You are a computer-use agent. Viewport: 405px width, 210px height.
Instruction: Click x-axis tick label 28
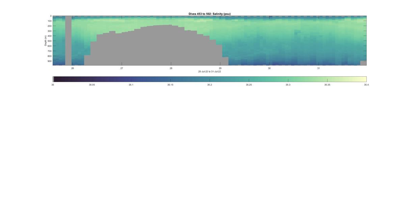coord(171,68)
